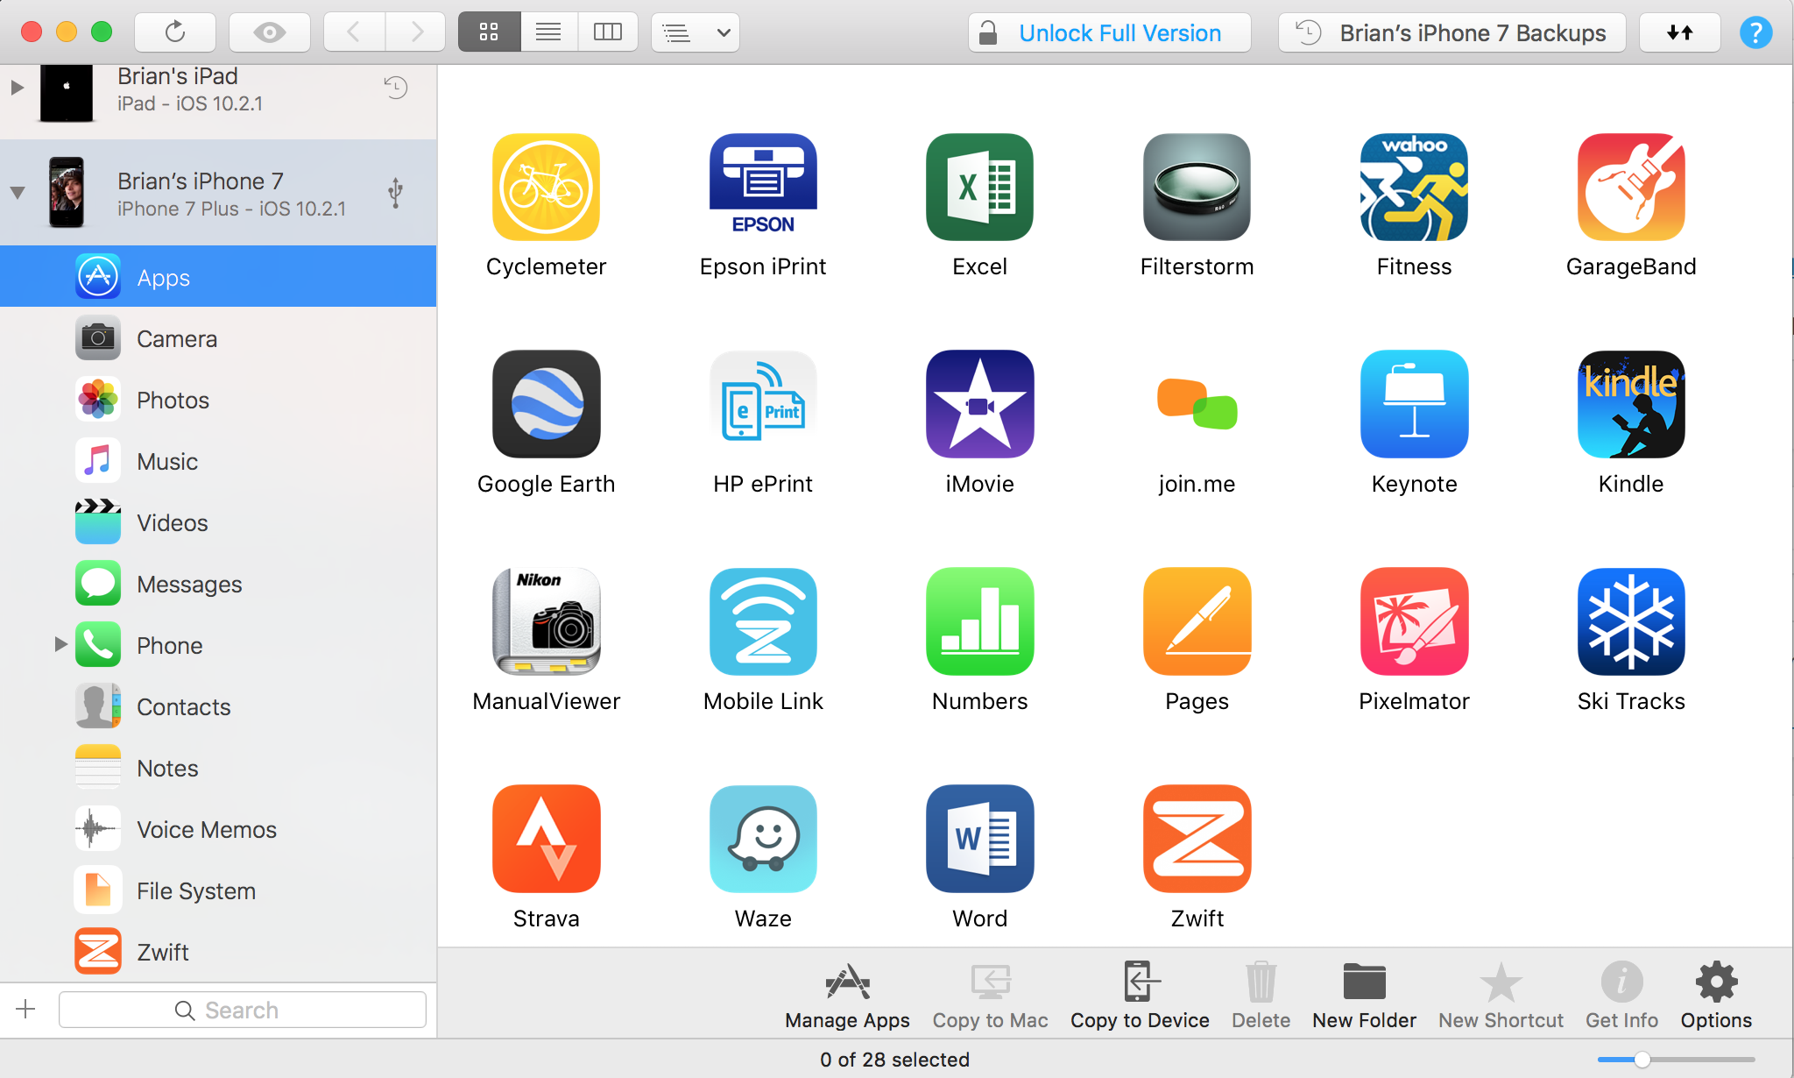Select the GarageBand app icon

(x=1630, y=188)
